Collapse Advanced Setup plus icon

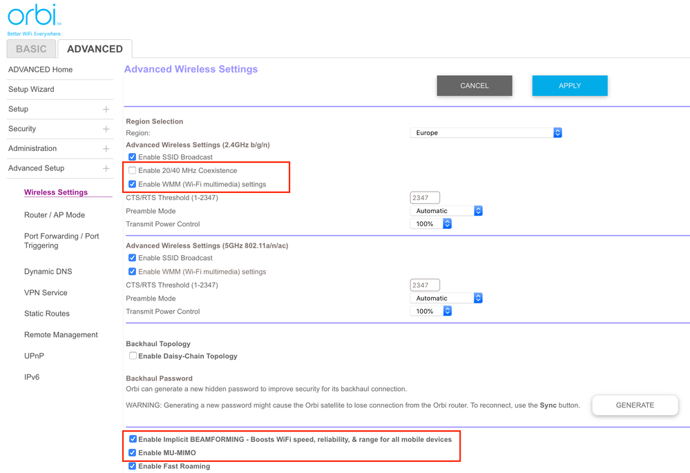tap(106, 168)
